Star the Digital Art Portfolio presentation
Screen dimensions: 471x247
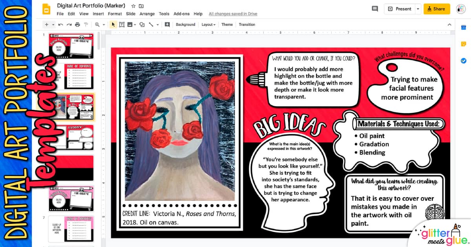point(133,5)
